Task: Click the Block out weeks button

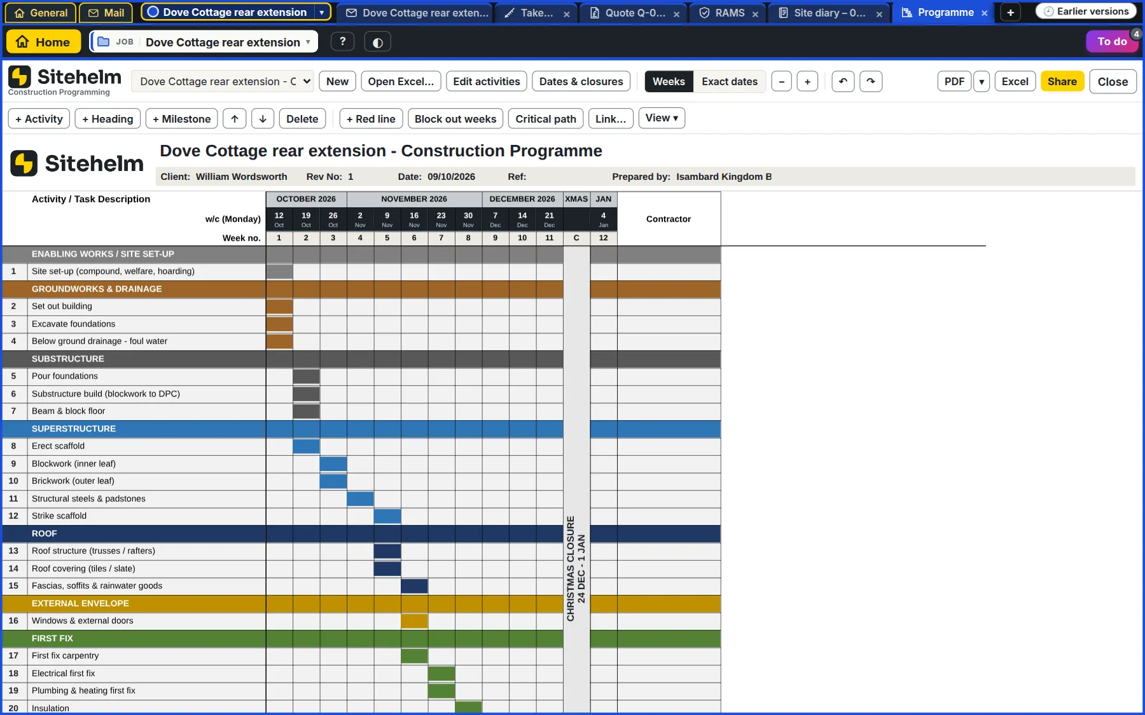Action: click(x=455, y=119)
